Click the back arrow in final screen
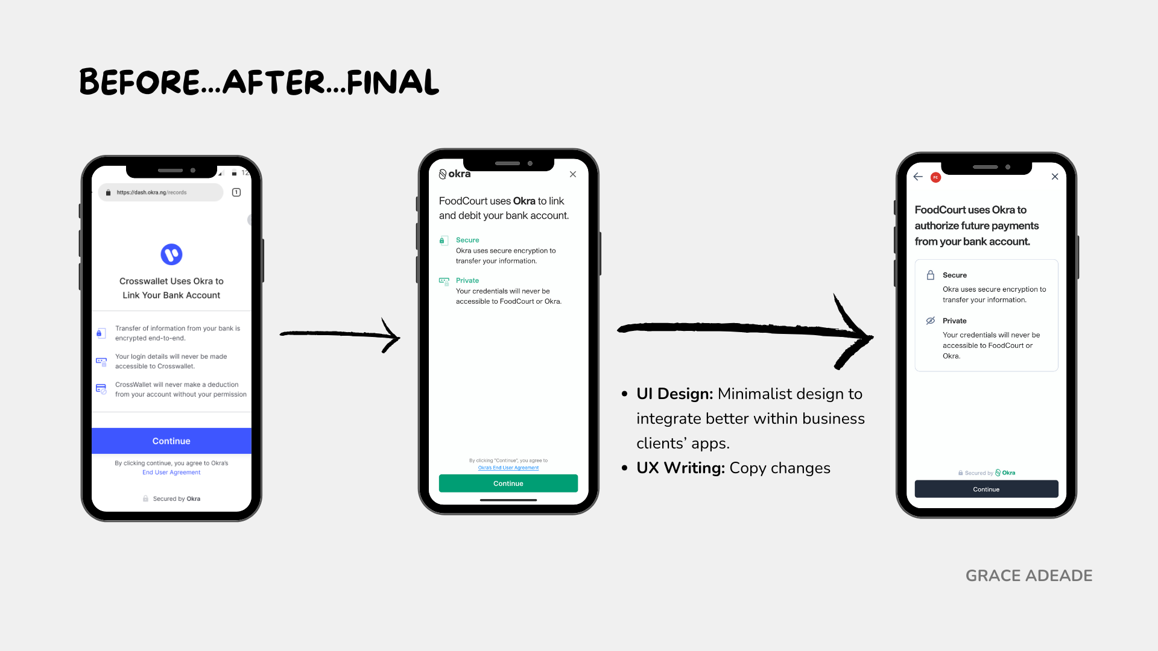This screenshot has height=651, width=1158. (x=917, y=177)
